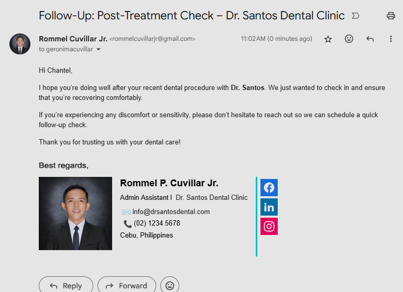Viewport: 403px width, 292px height.
Task: Open the LinkedIn icon in signature
Action: 269,207
